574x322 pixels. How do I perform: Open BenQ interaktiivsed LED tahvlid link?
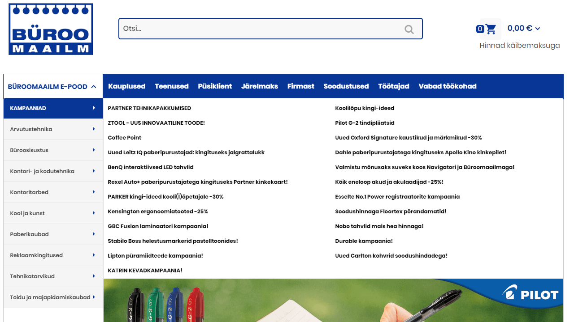pyautogui.click(x=151, y=167)
